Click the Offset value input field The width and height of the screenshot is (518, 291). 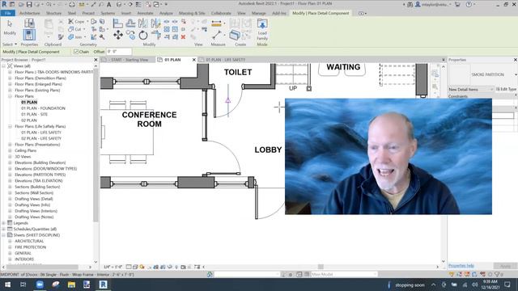click(119, 52)
